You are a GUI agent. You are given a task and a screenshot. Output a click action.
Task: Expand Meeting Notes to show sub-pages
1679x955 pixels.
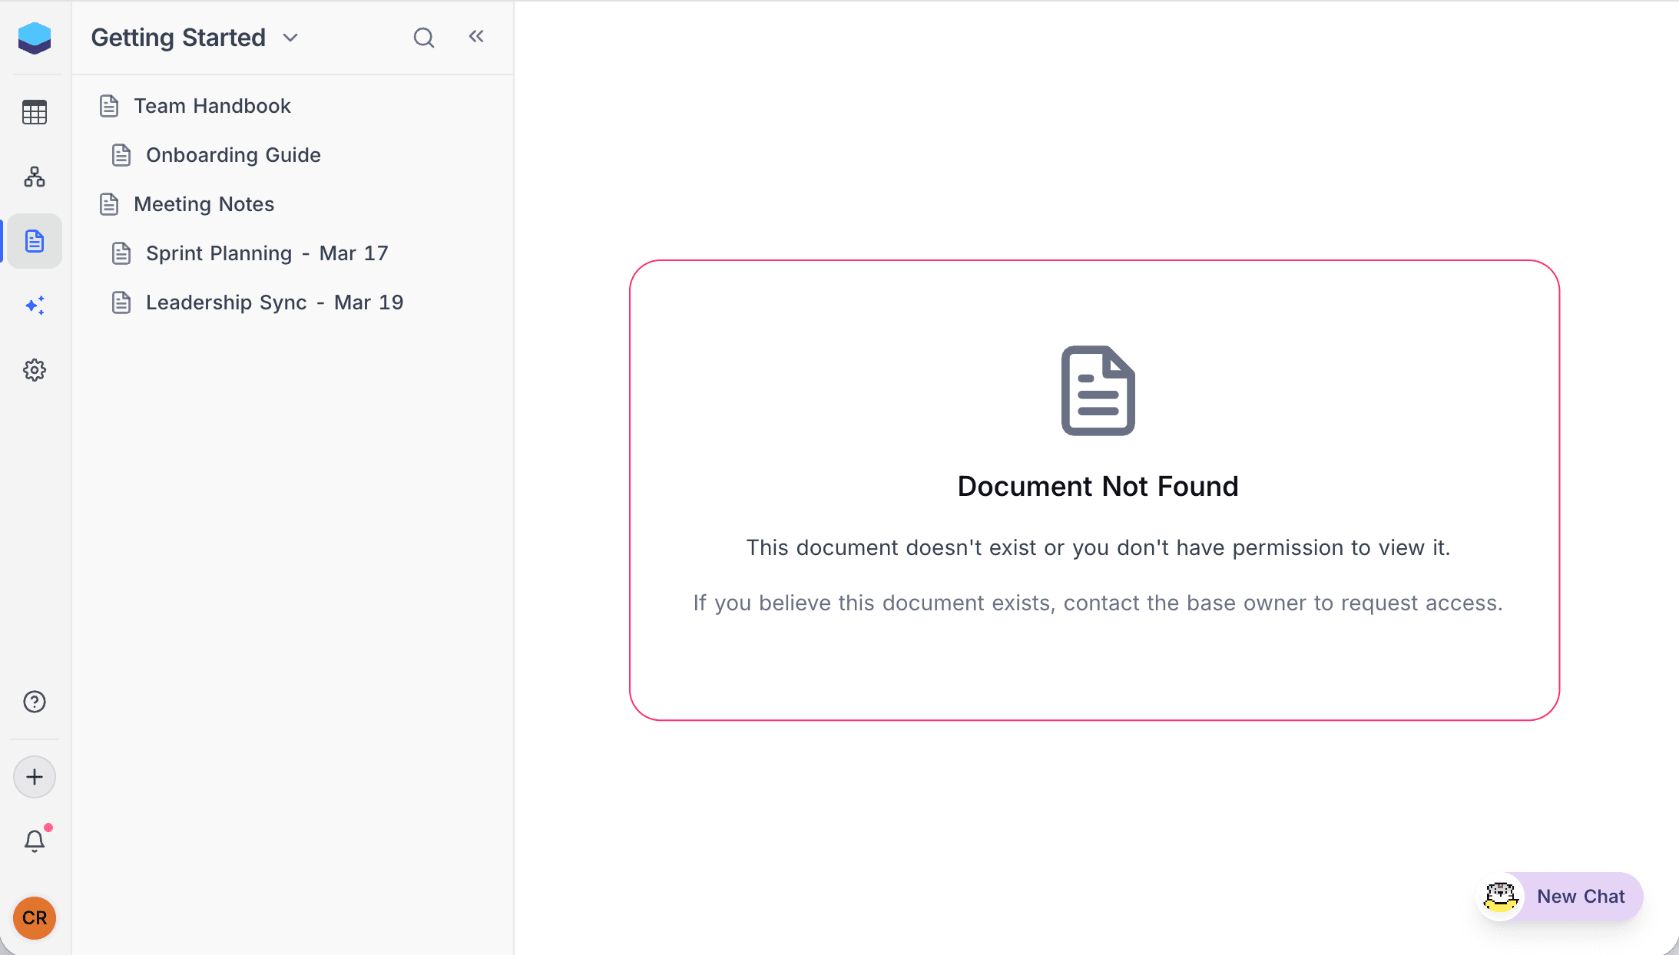204,204
